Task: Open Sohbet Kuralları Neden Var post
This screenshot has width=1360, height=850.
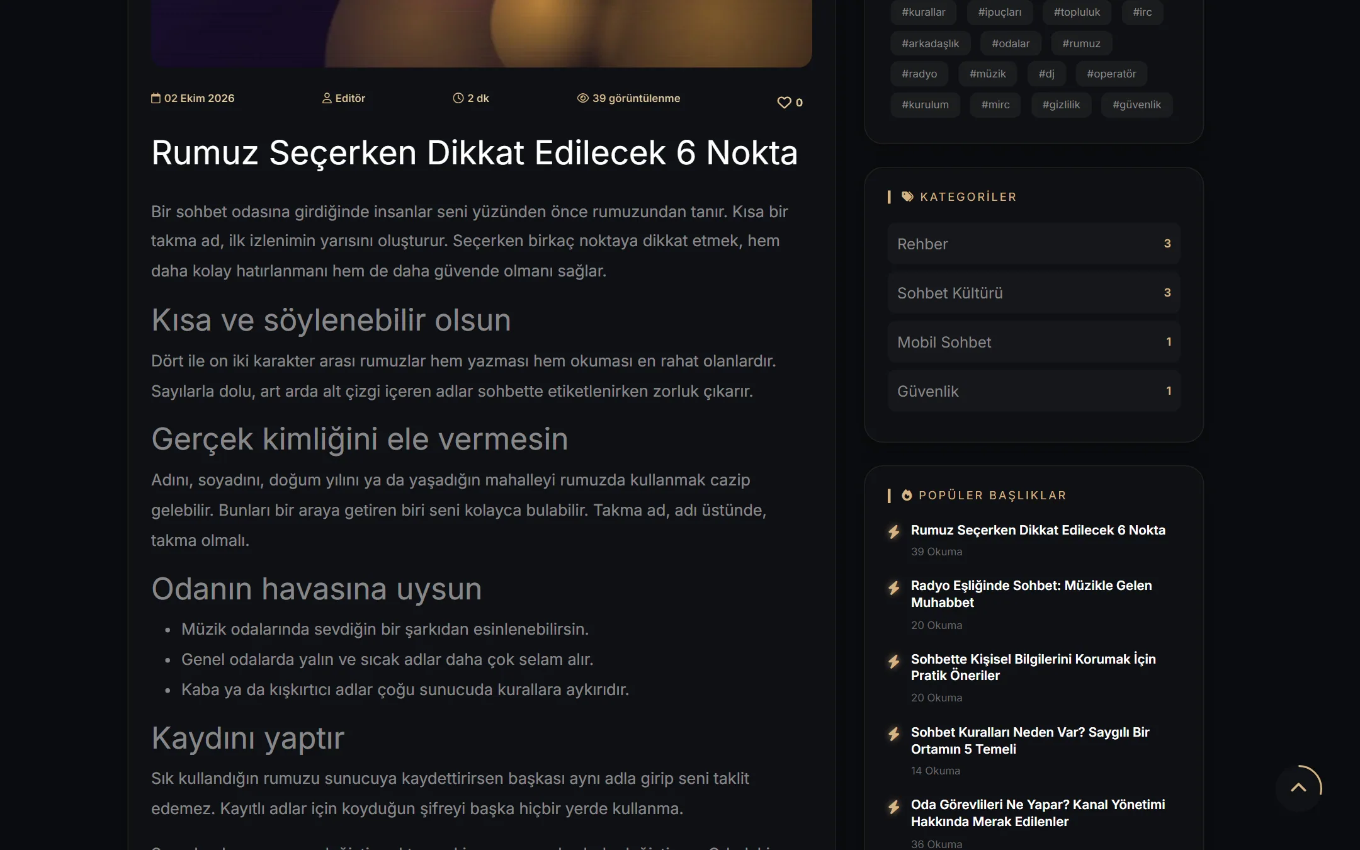Action: (x=1030, y=740)
